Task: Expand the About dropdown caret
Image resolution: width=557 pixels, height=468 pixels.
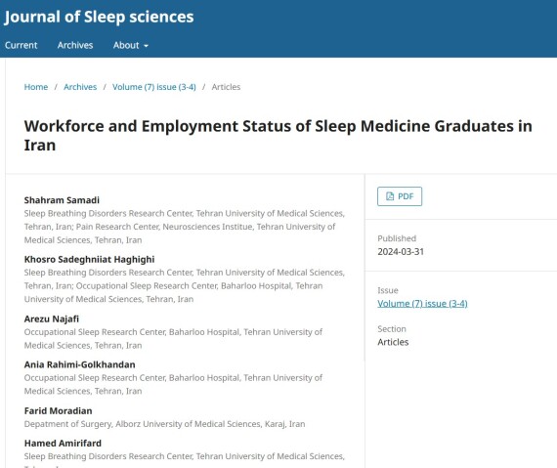Action: (x=146, y=46)
